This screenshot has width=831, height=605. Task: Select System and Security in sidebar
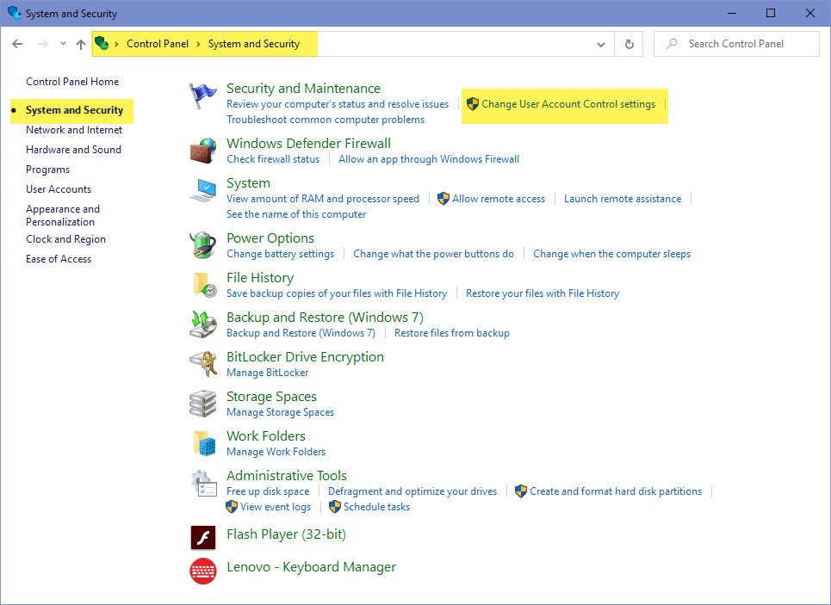(74, 110)
